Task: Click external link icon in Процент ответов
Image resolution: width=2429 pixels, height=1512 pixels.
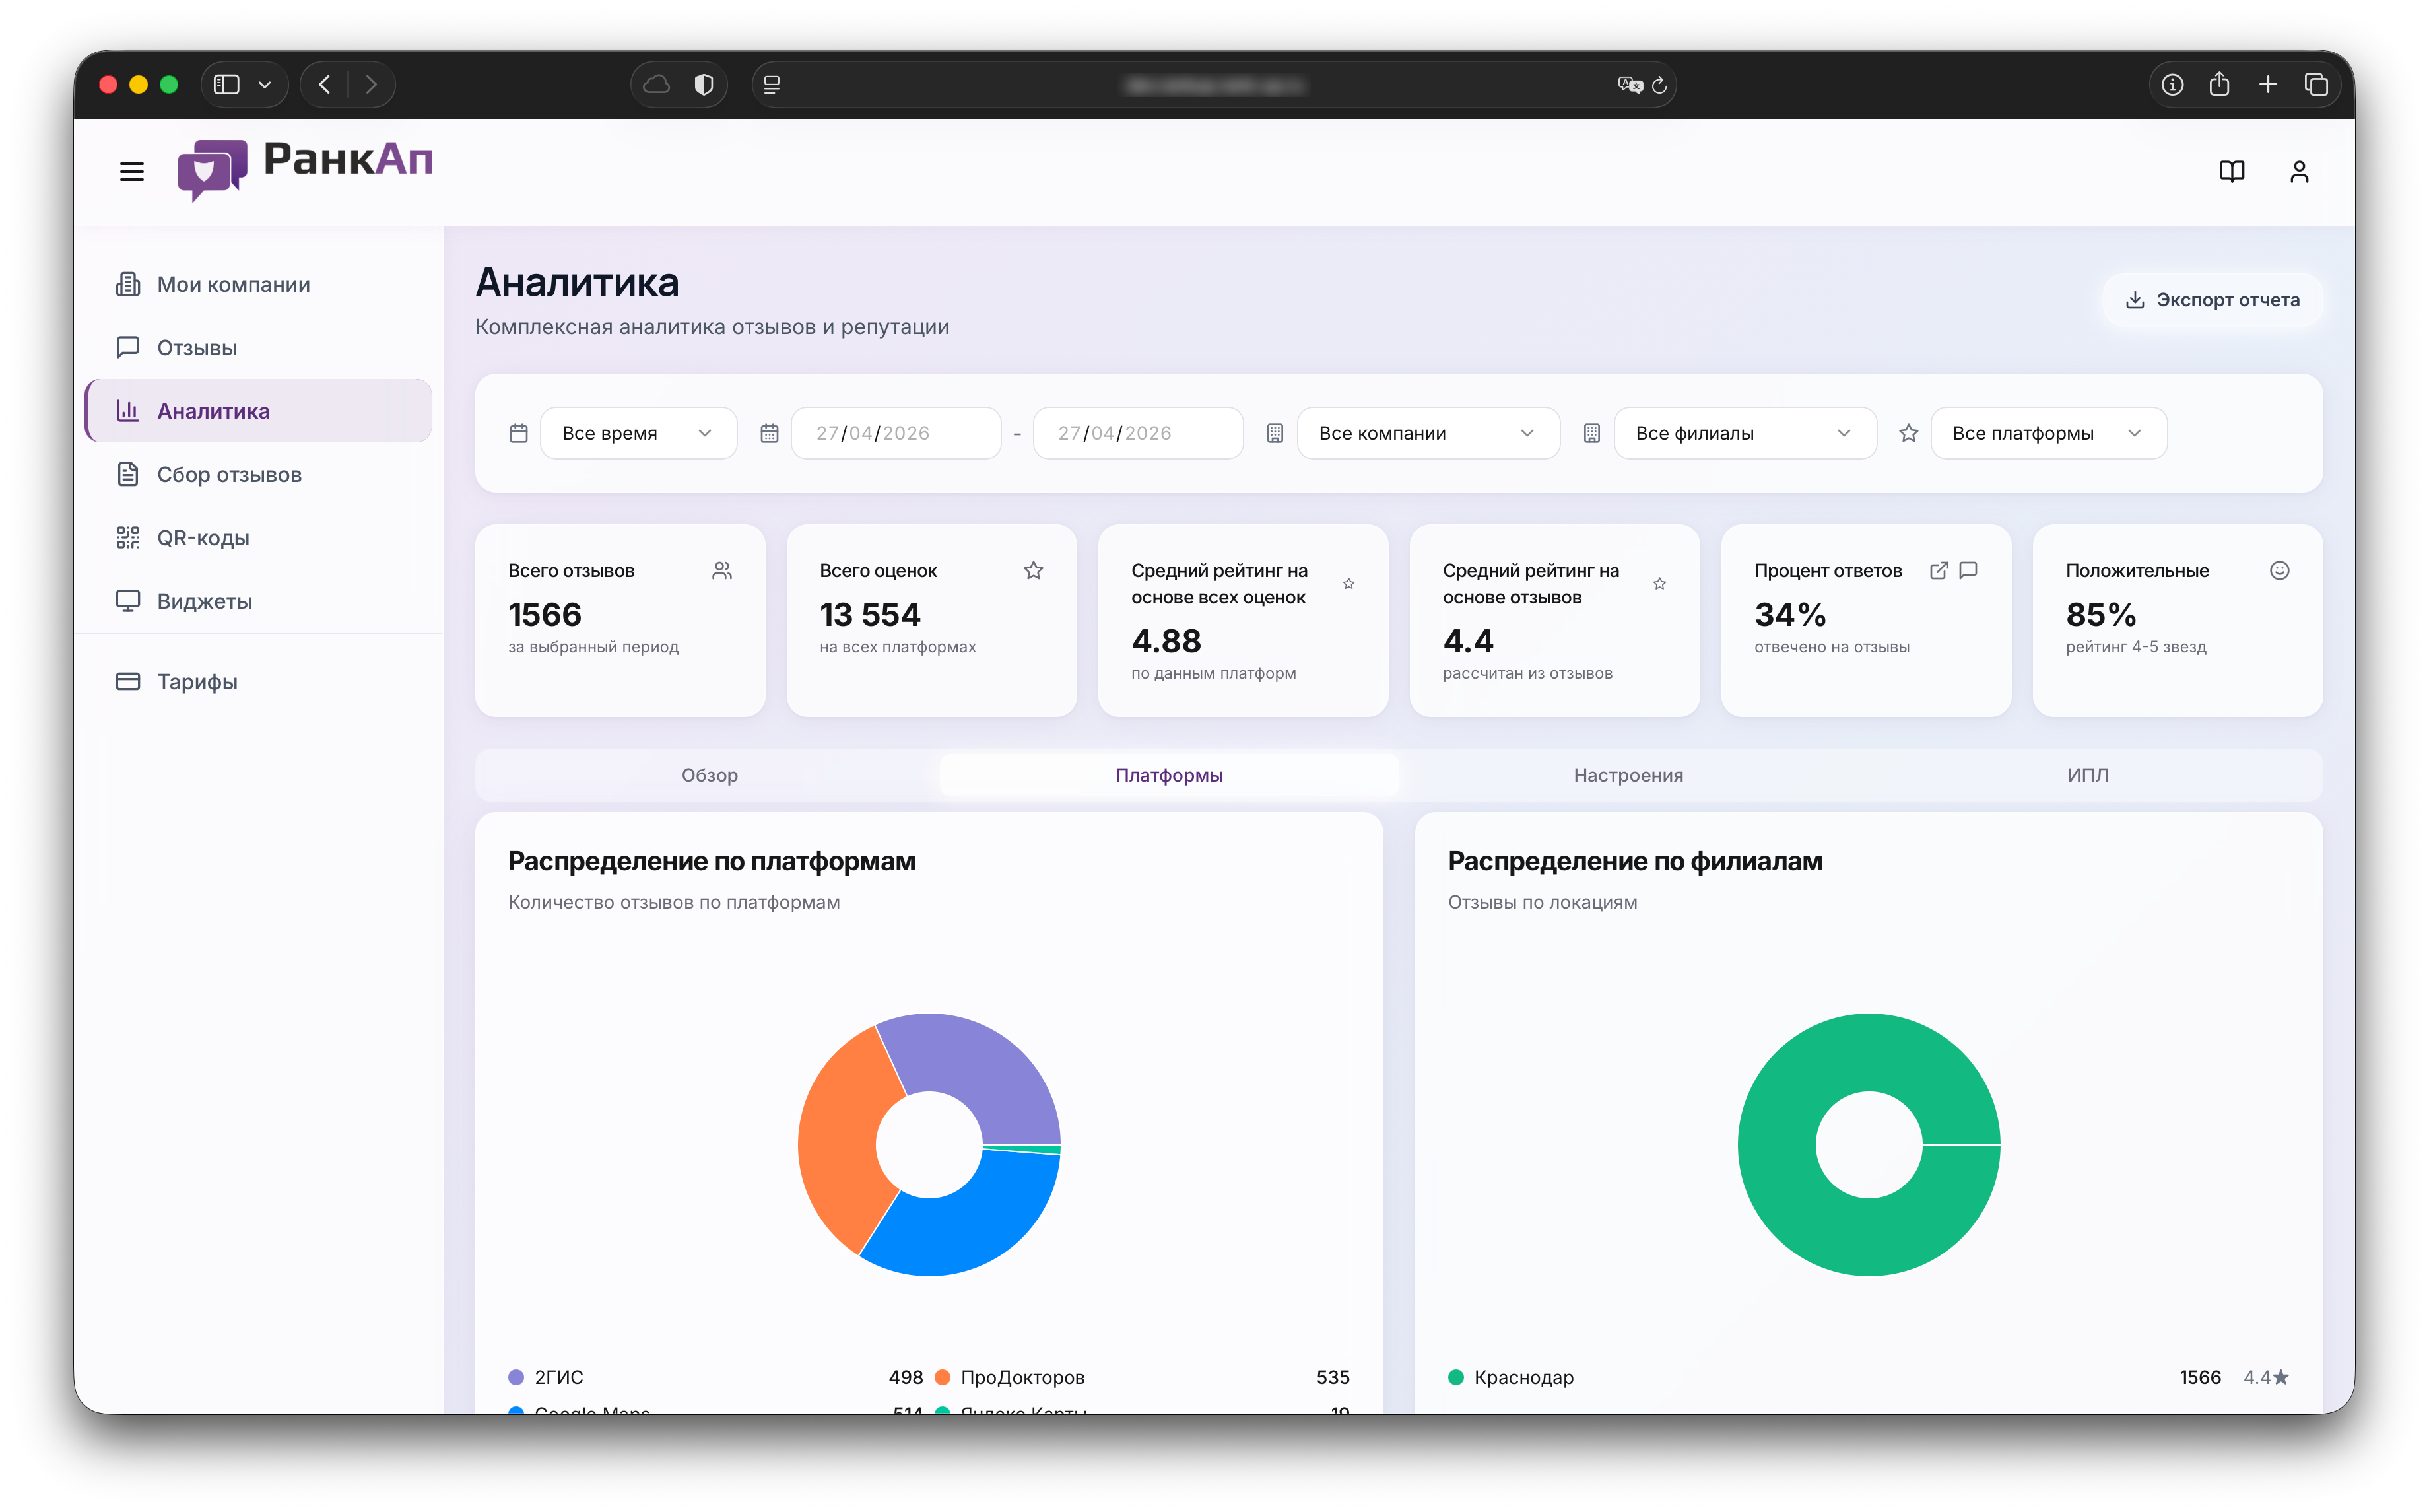Action: click(1938, 571)
